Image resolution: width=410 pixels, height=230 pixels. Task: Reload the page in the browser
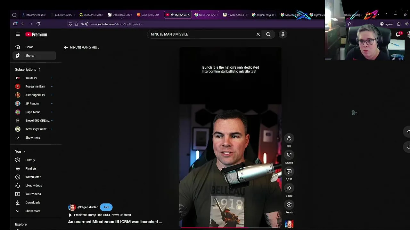tap(38, 24)
